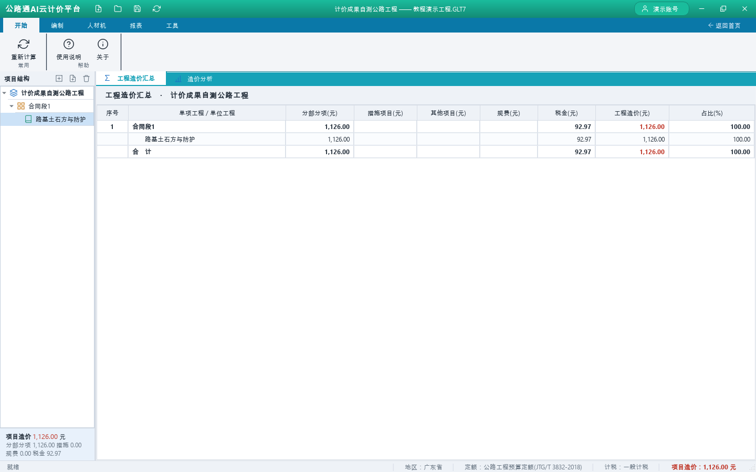Click delete trash icon in 项目结构 panel
This screenshot has height=472, width=756.
click(x=86, y=79)
